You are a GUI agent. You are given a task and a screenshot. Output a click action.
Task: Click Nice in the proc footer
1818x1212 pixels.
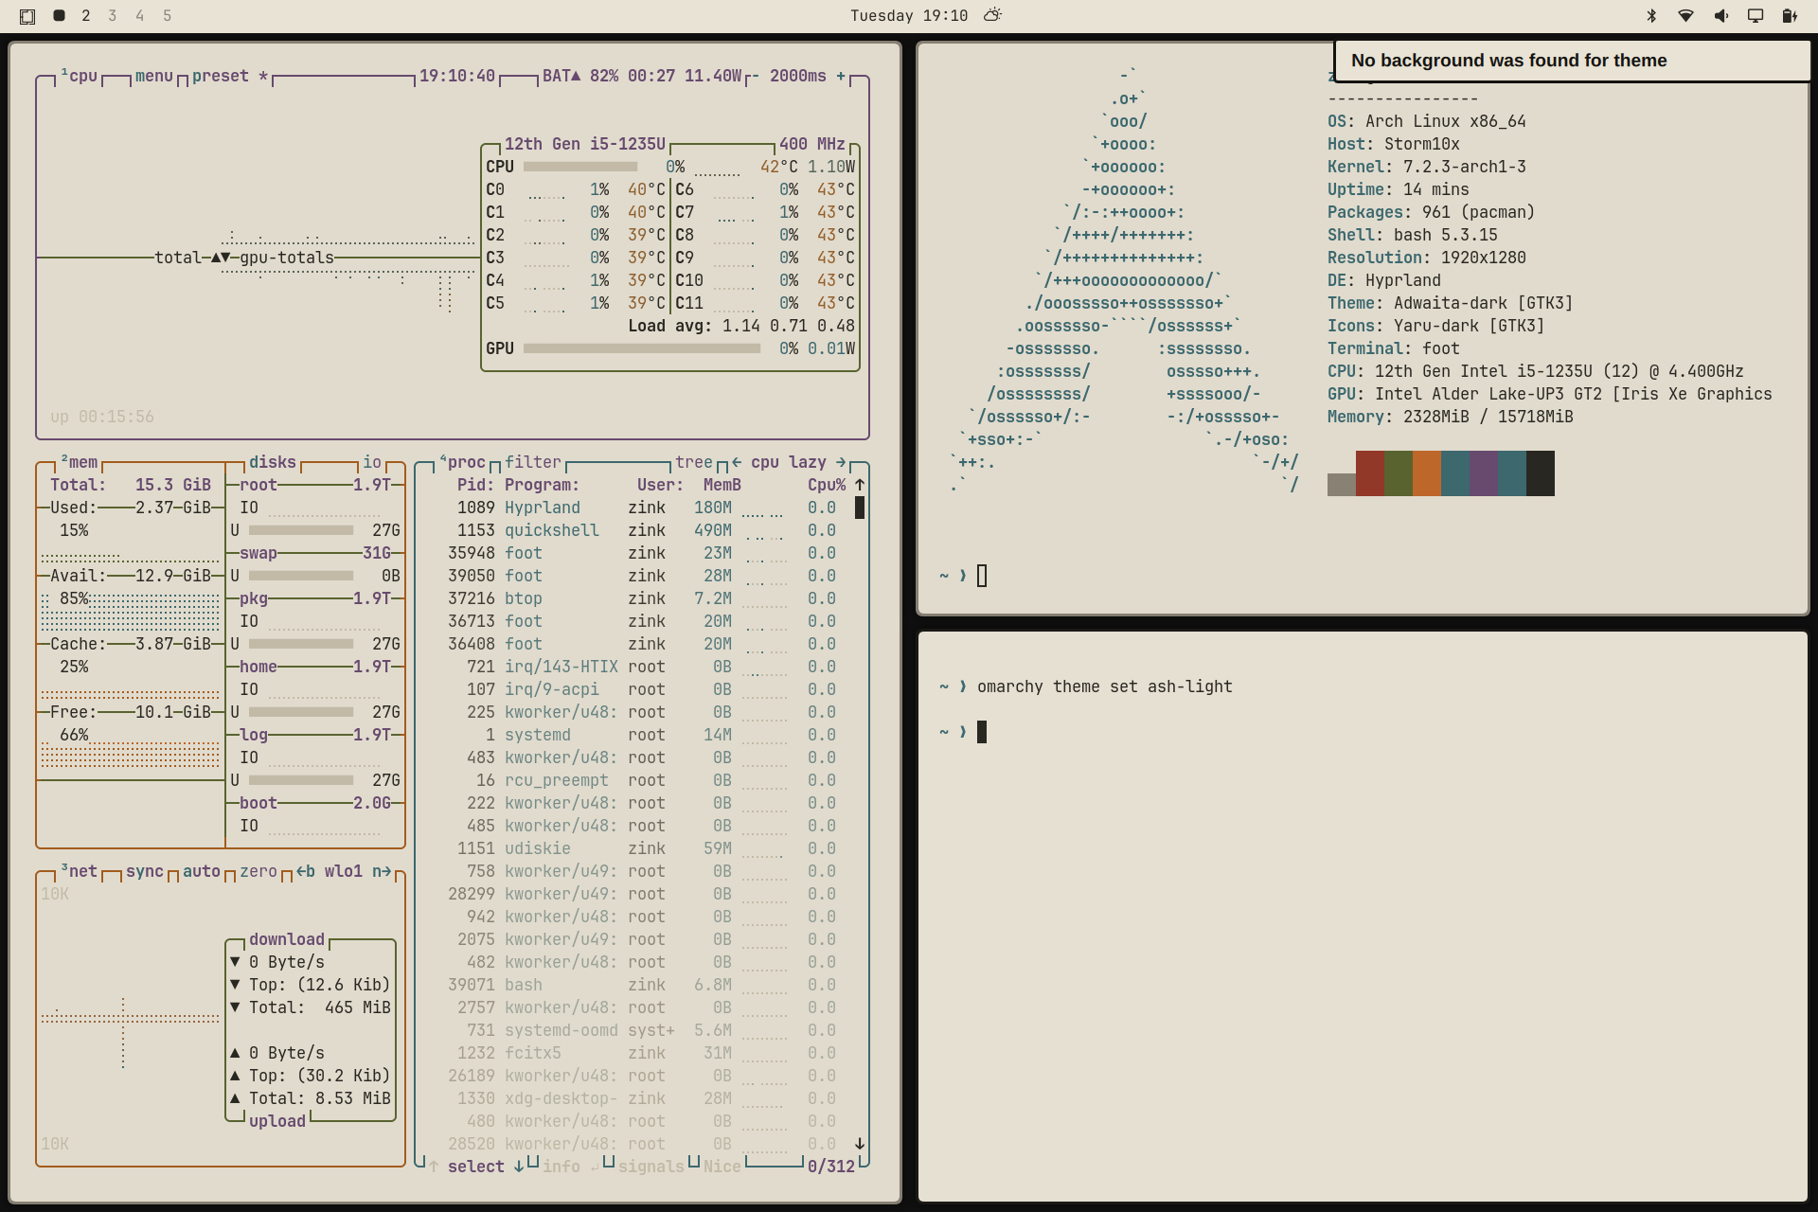(x=722, y=1167)
